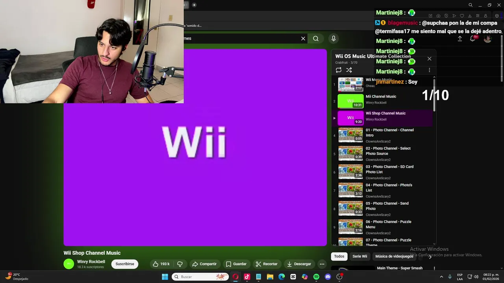The image size is (504, 283).
Task: Open Opera downloads arrow icon
Action: [x=470, y=16]
